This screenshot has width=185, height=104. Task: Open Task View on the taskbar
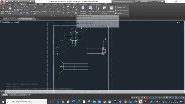(x=50, y=101)
